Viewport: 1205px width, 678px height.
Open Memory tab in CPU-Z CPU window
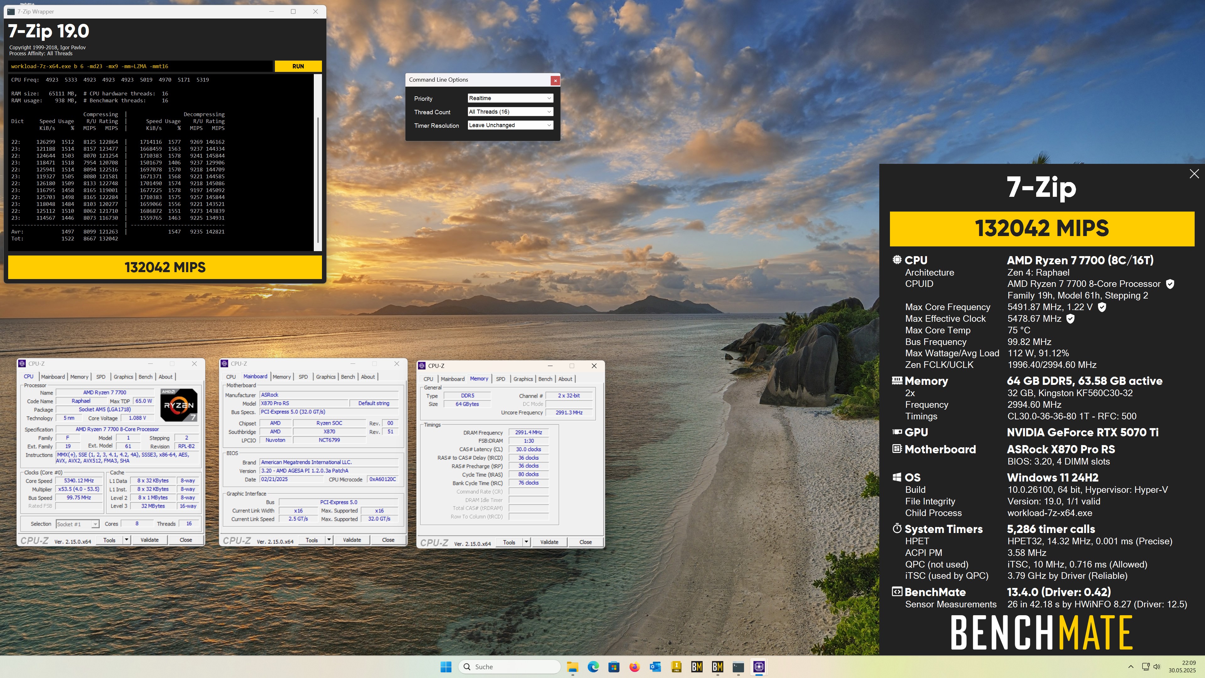click(x=79, y=377)
